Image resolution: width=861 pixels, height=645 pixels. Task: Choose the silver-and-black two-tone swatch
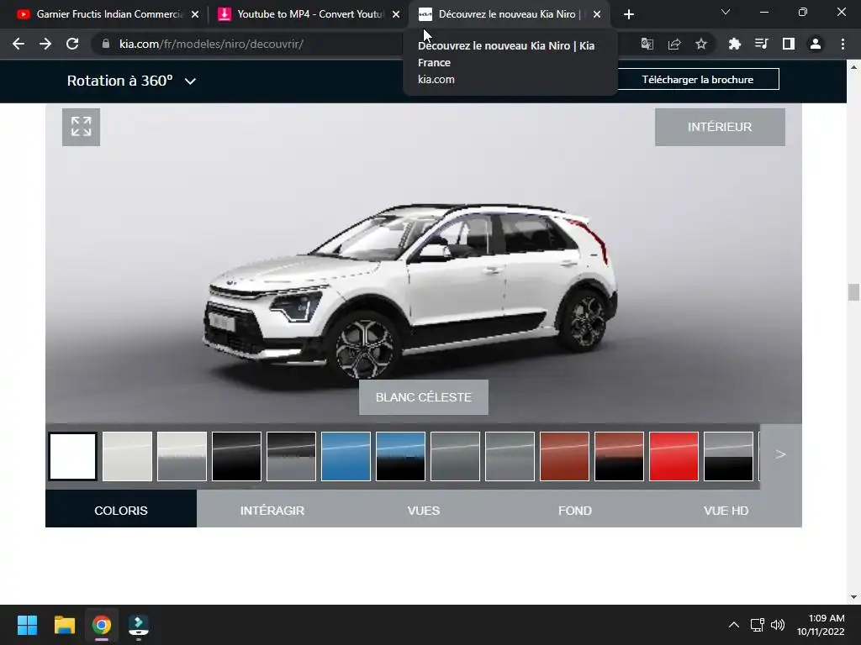point(729,456)
